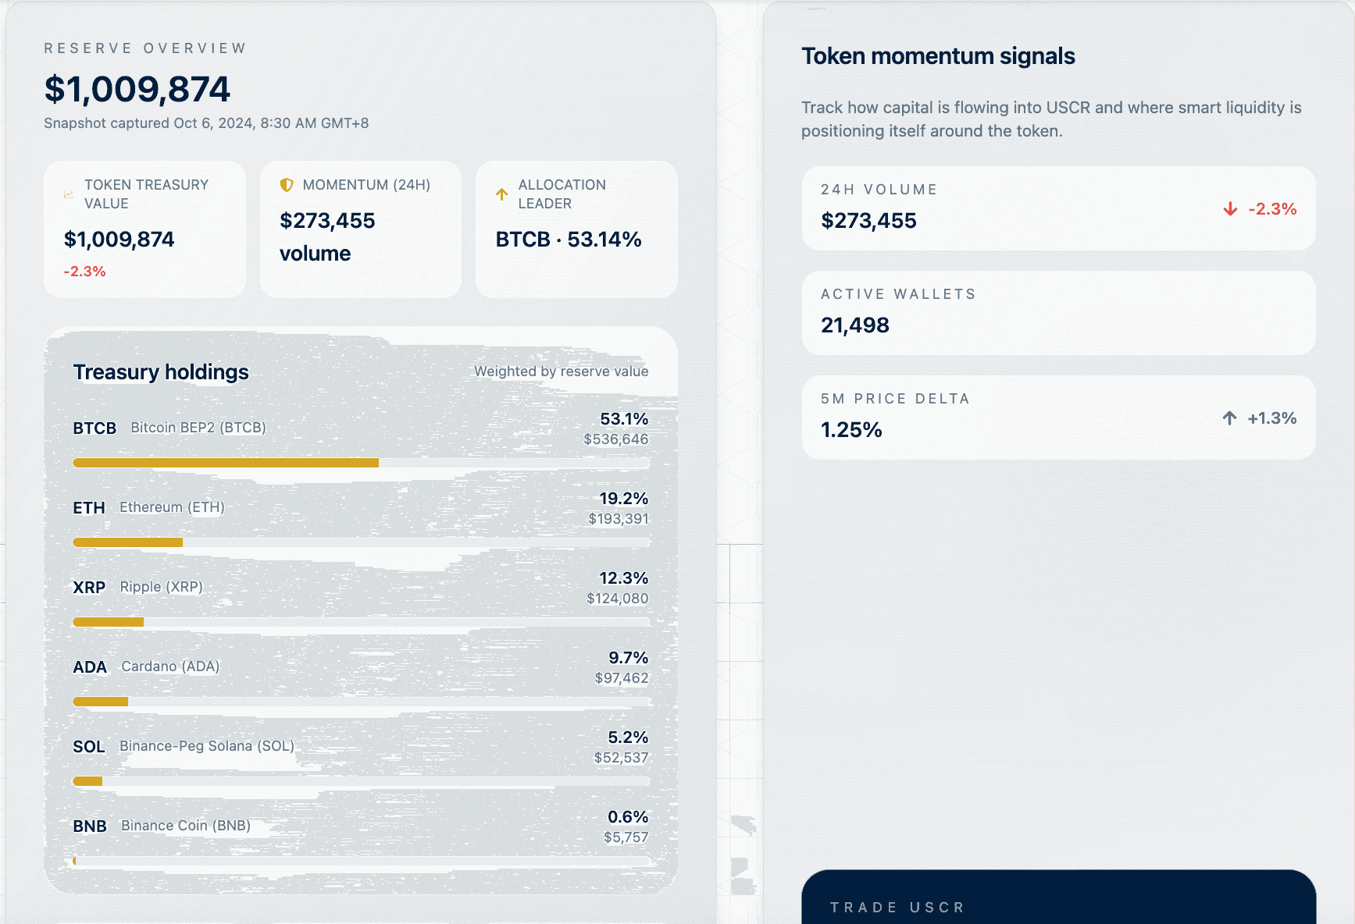Click the Treasury holdings heading
The width and height of the screenshot is (1355, 924).
(x=161, y=372)
